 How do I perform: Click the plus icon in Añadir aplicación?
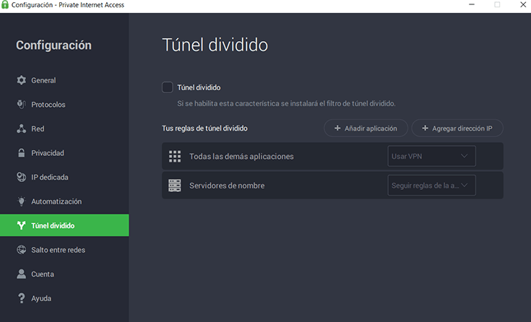[337, 128]
